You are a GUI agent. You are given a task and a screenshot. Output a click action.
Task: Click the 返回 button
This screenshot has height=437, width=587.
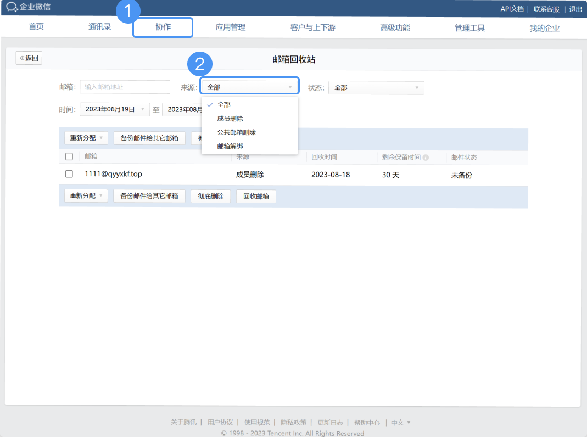tap(29, 58)
